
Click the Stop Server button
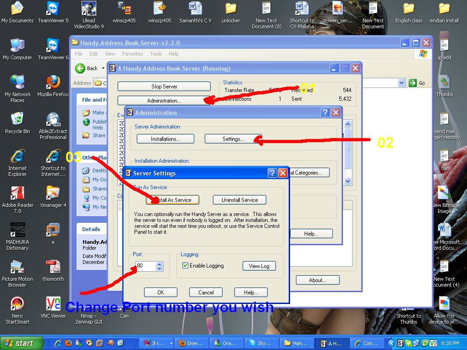pos(164,86)
